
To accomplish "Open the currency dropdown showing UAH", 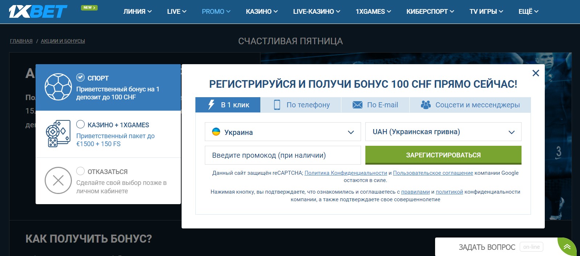I will coord(443,132).
